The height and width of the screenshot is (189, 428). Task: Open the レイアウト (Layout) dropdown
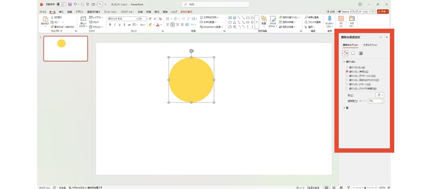pyautogui.click(x=96, y=17)
